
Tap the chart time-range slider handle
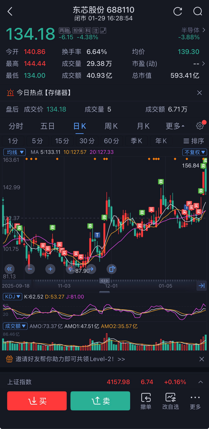pyautogui.click(x=105, y=280)
